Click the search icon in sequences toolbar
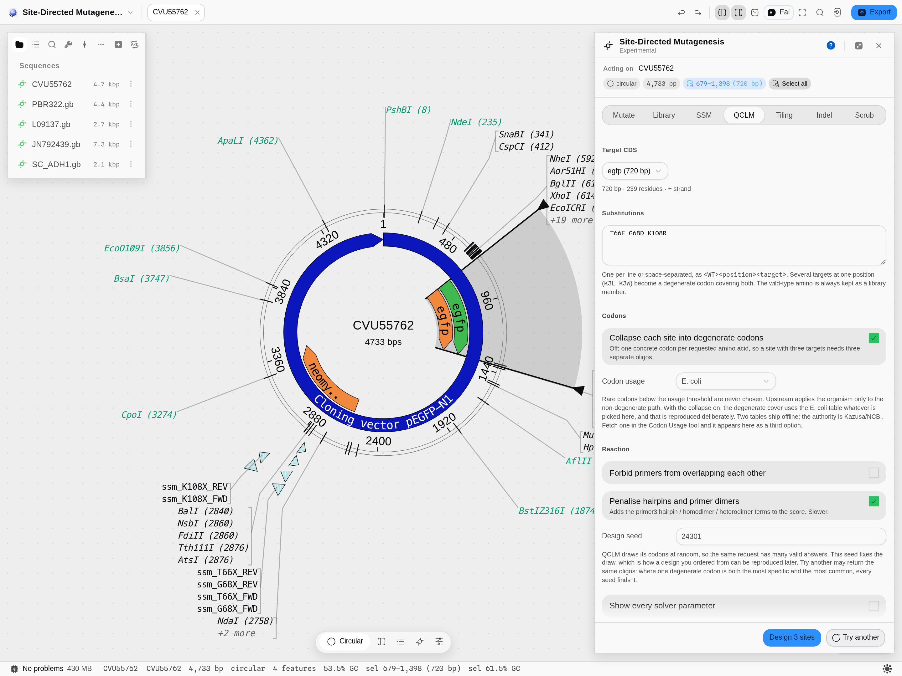 pyautogui.click(x=52, y=44)
